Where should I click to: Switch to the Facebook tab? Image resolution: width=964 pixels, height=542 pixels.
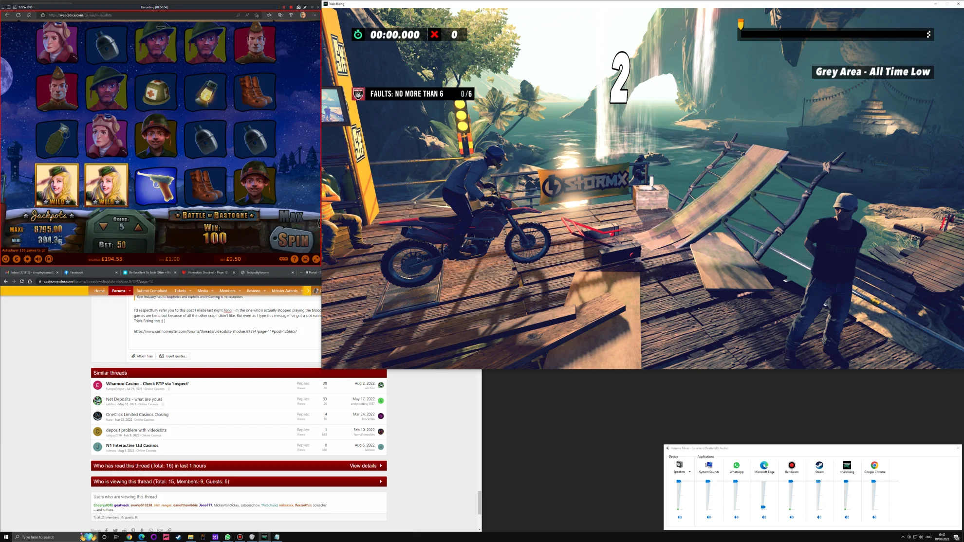(x=91, y=272)
